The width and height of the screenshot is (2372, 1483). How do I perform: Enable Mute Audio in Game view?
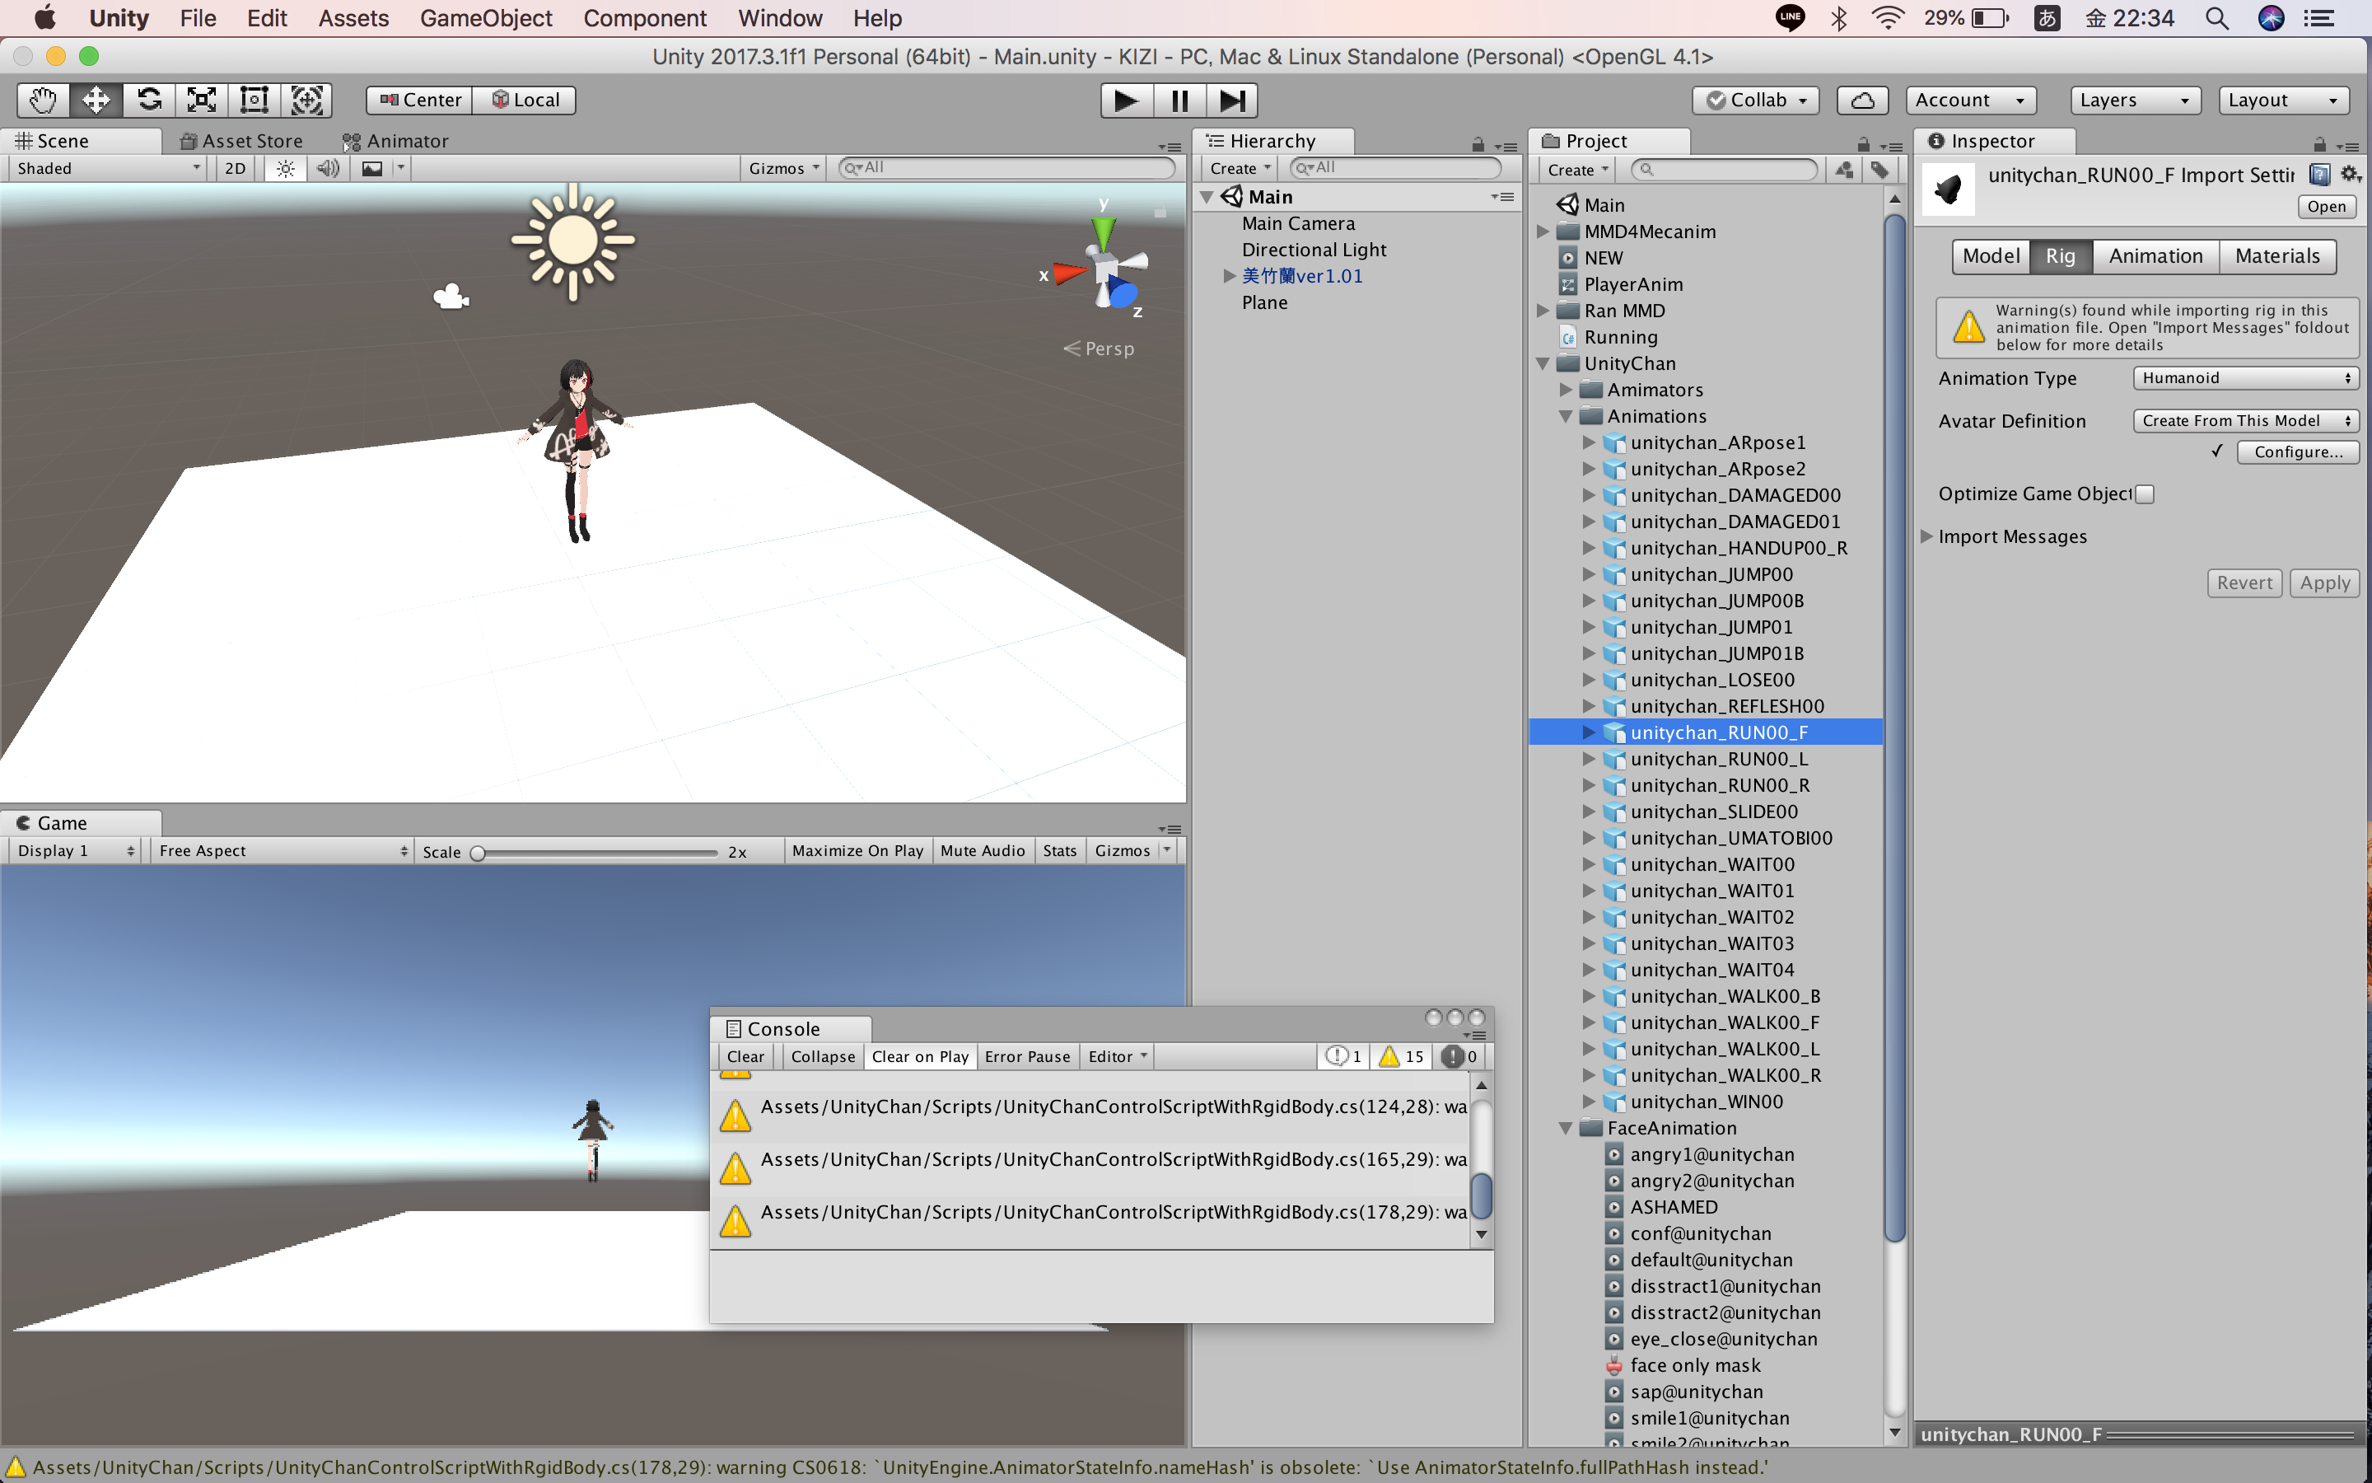[983, 849]
